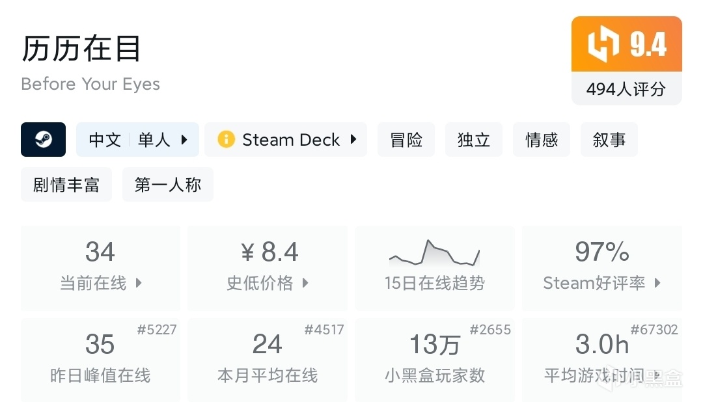Select the 独立 genre tag

pos(474,139)
